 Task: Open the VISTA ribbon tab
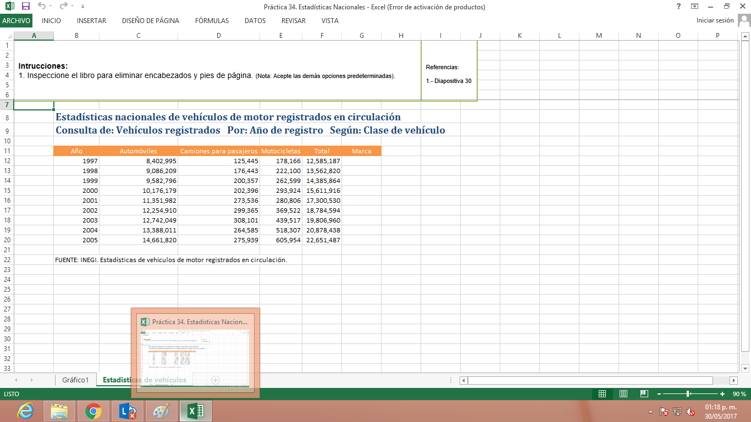(330, 21)
